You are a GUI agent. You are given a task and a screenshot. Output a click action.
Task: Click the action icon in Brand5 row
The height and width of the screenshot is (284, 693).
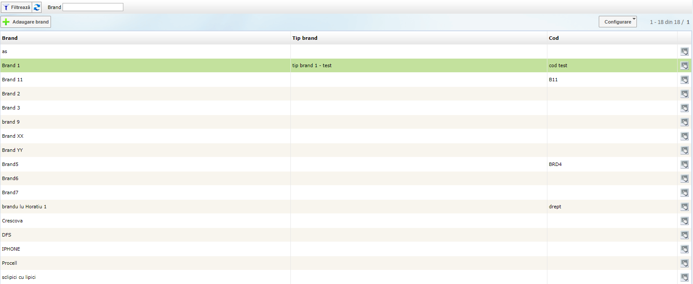[x=684, y=164]
